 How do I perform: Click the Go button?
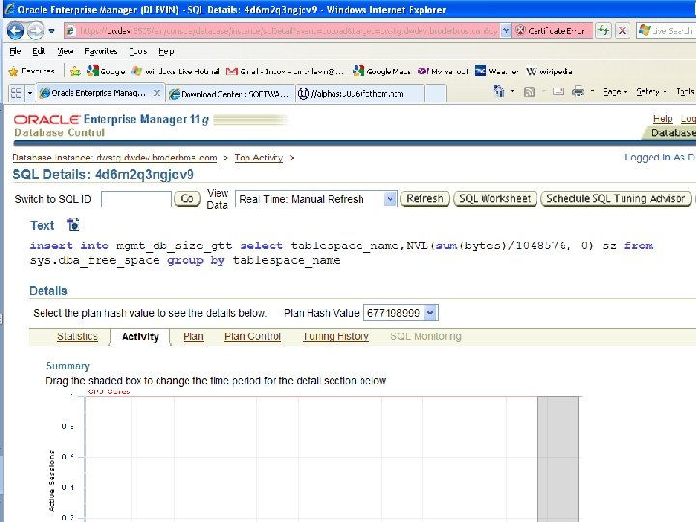coord(187,199)
